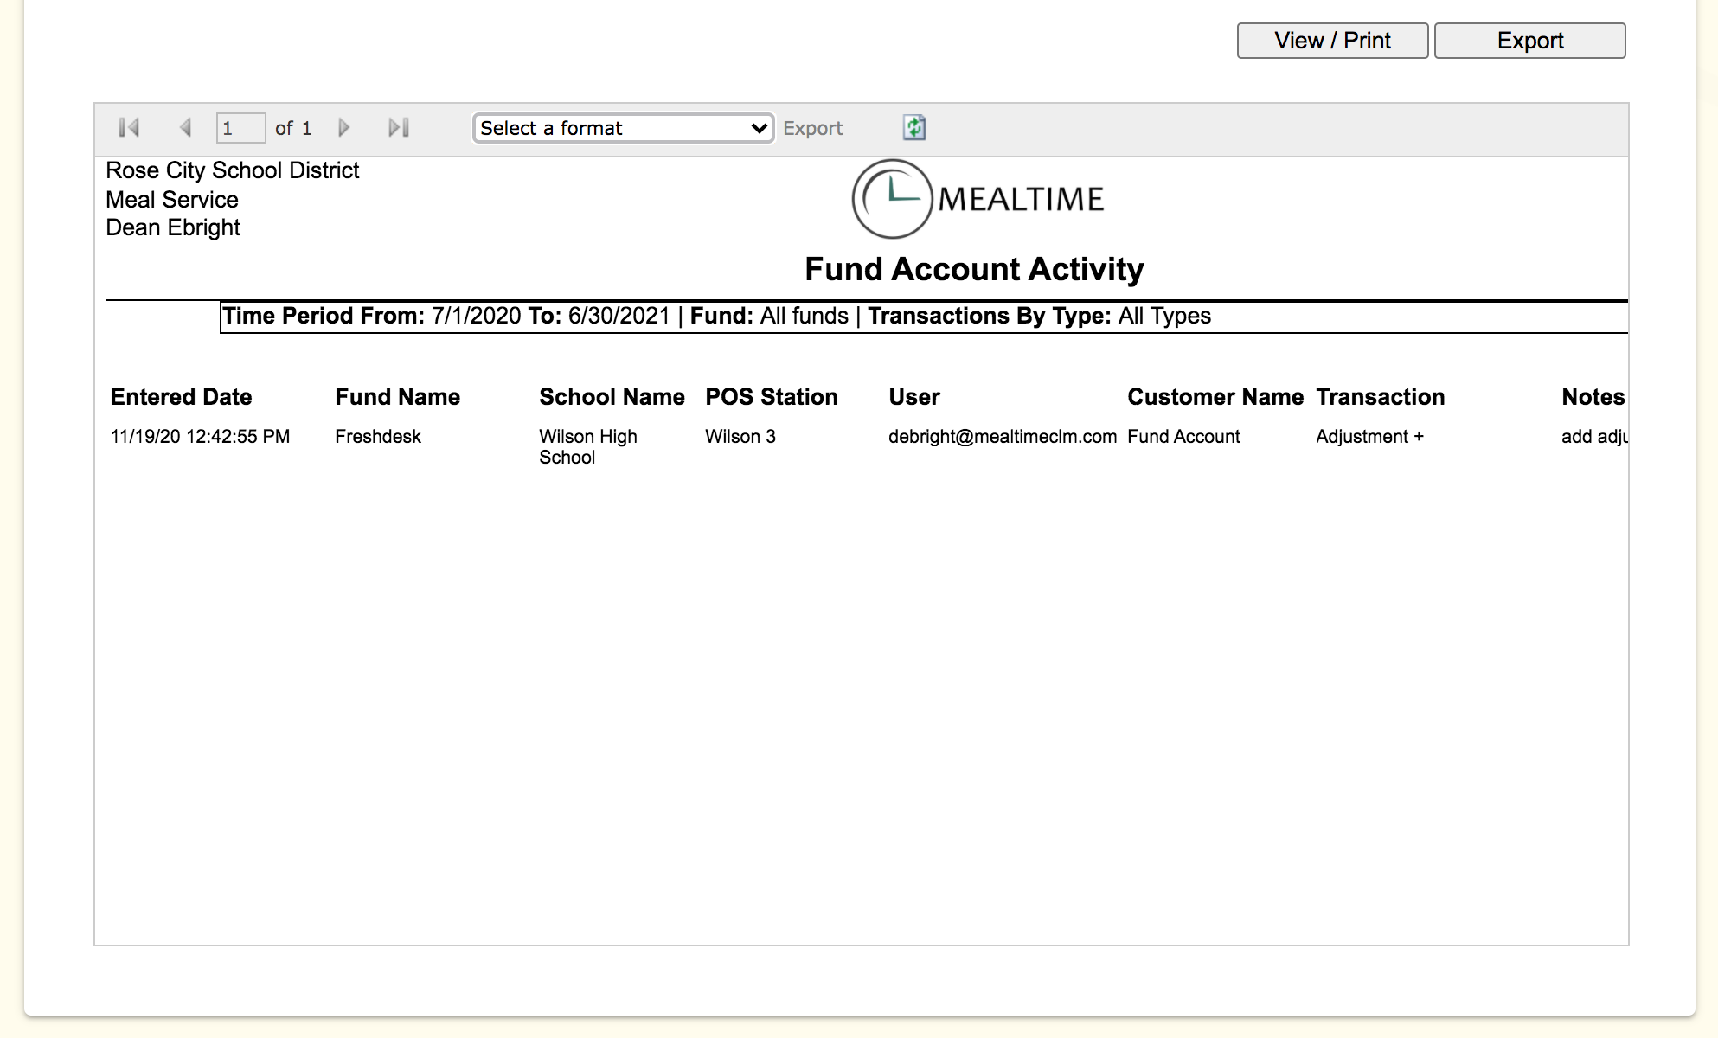Screen dimensions: 1718x1038
Task: Click the toolbar Export link
Action: point(812,128)
